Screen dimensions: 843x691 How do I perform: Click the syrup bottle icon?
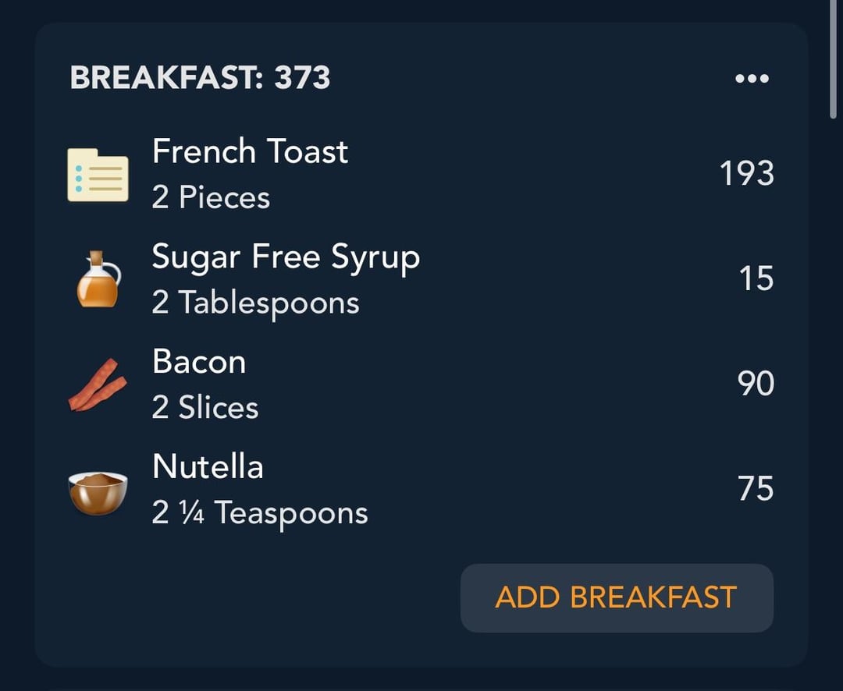point(98,279)
